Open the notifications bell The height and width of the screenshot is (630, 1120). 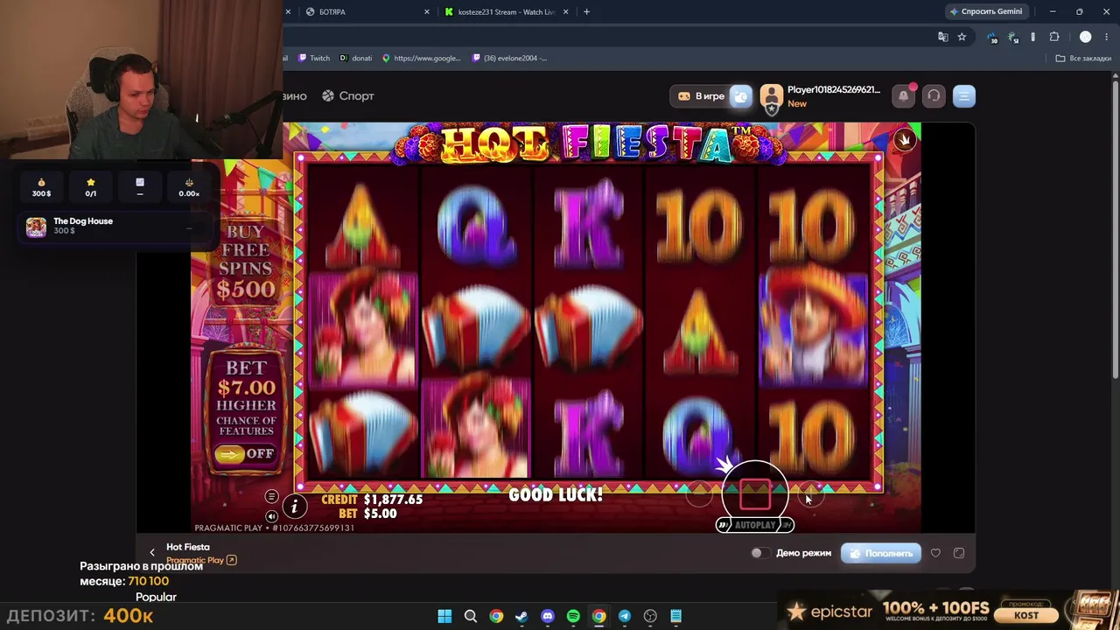(x=904, y=96)
